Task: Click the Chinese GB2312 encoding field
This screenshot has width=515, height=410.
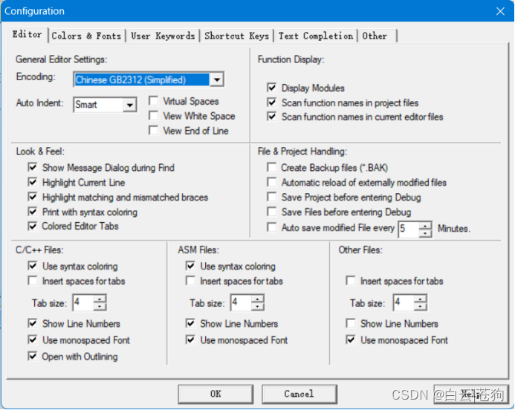Action: pyautogui.click(x=142, y=79)
